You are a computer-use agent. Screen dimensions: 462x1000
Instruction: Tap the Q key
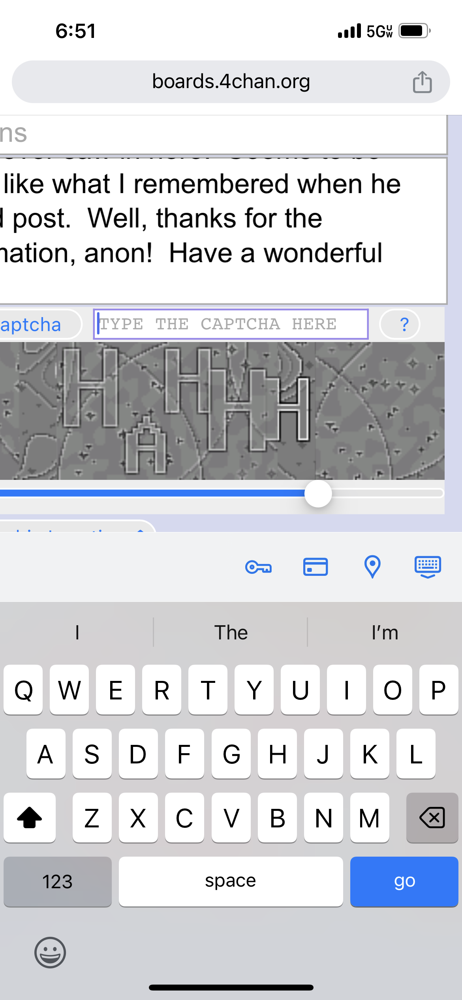click(23, 690)
